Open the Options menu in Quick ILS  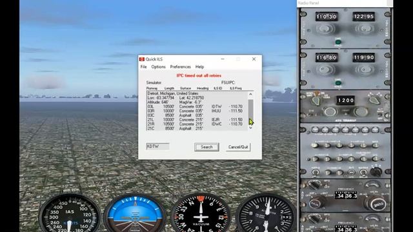pos(158,67)
